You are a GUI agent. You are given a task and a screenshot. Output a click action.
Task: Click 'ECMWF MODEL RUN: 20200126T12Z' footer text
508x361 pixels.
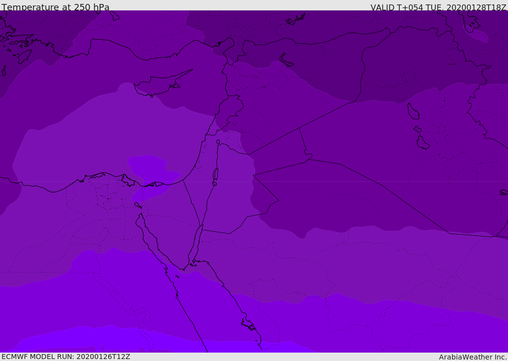[x=66, y=357]
